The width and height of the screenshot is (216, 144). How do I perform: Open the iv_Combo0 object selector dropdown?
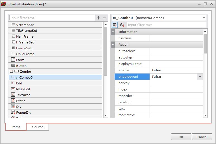point(204,18)
